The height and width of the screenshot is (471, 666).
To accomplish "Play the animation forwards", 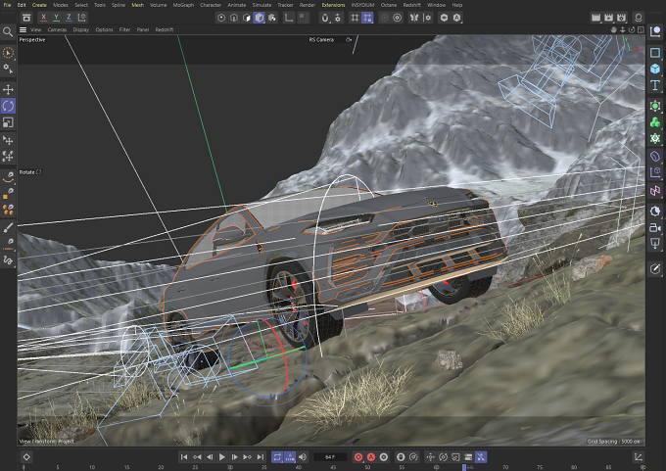I will (x=221, y=457).
